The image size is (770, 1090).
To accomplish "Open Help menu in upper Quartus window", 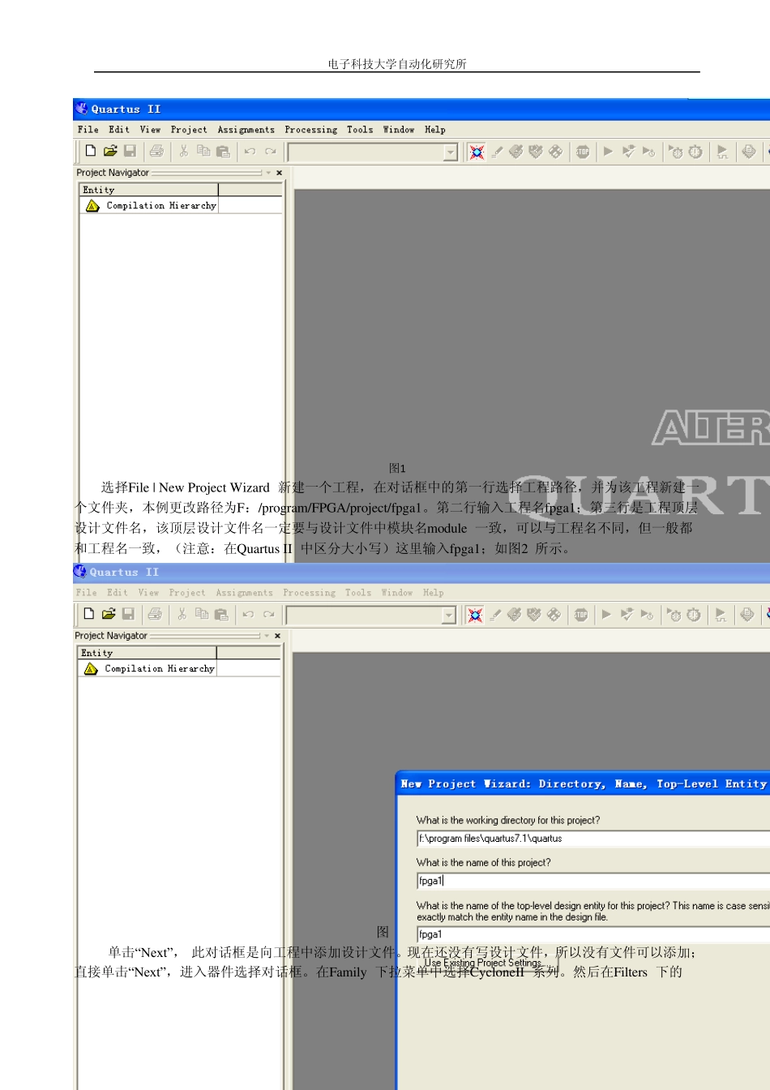I will pyautogui.click(x=435, y=130).
